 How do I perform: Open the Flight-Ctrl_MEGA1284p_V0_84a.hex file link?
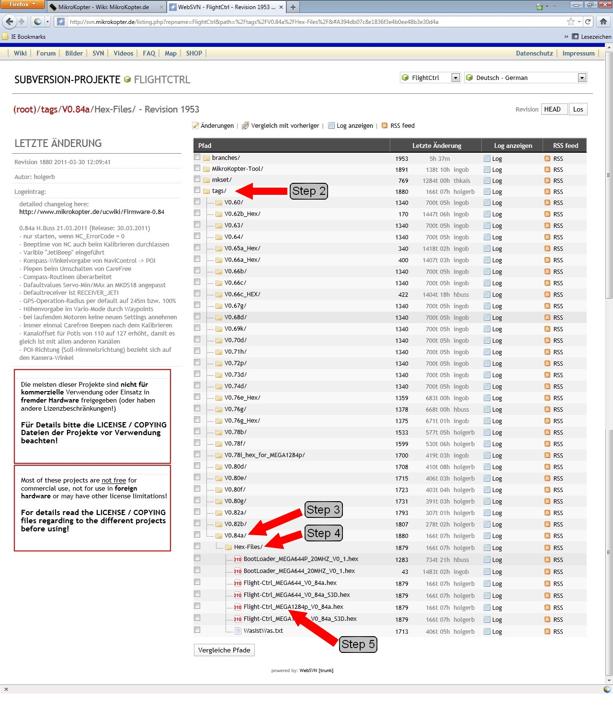(x=293, y=607)
